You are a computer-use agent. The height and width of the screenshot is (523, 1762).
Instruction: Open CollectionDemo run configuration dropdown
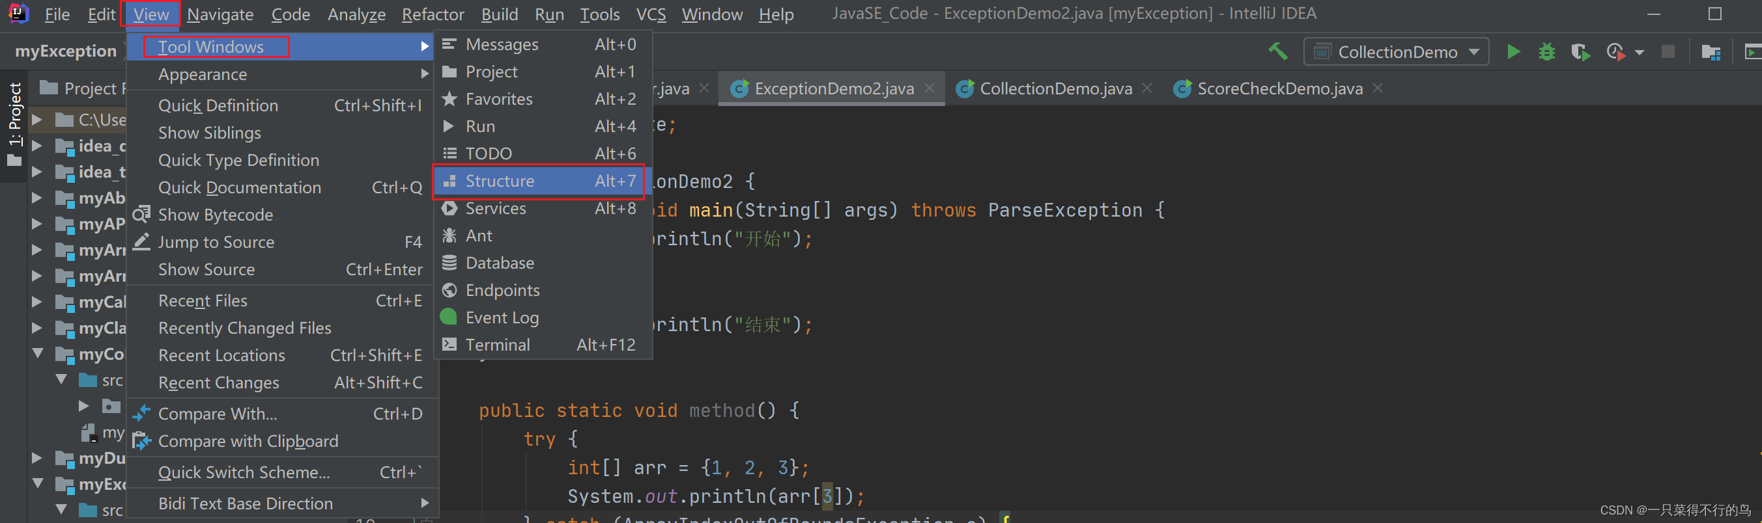click(1396, 52)
